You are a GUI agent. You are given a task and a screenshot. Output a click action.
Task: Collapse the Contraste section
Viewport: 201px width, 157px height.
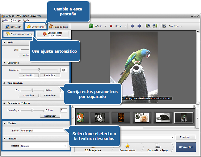[x=5, y=62]
